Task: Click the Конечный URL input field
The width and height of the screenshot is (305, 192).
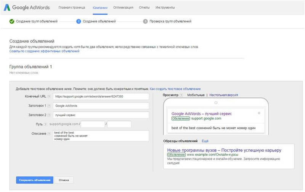Action: (101, 97)
